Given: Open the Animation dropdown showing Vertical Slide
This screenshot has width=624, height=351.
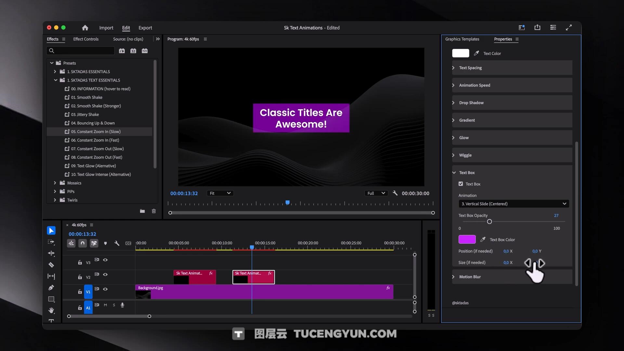Looking at the screenshot, I should pyautogui.click(x=513, y=204).
